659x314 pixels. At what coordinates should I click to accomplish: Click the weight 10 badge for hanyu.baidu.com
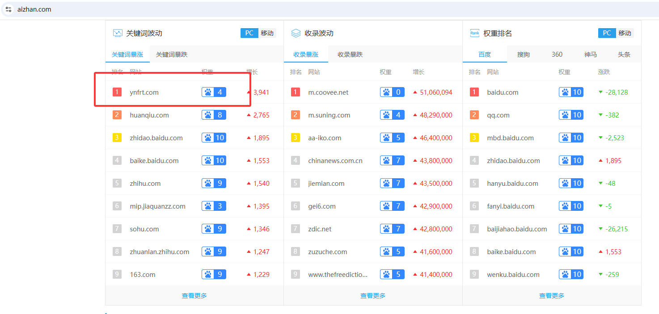(571, 183)
